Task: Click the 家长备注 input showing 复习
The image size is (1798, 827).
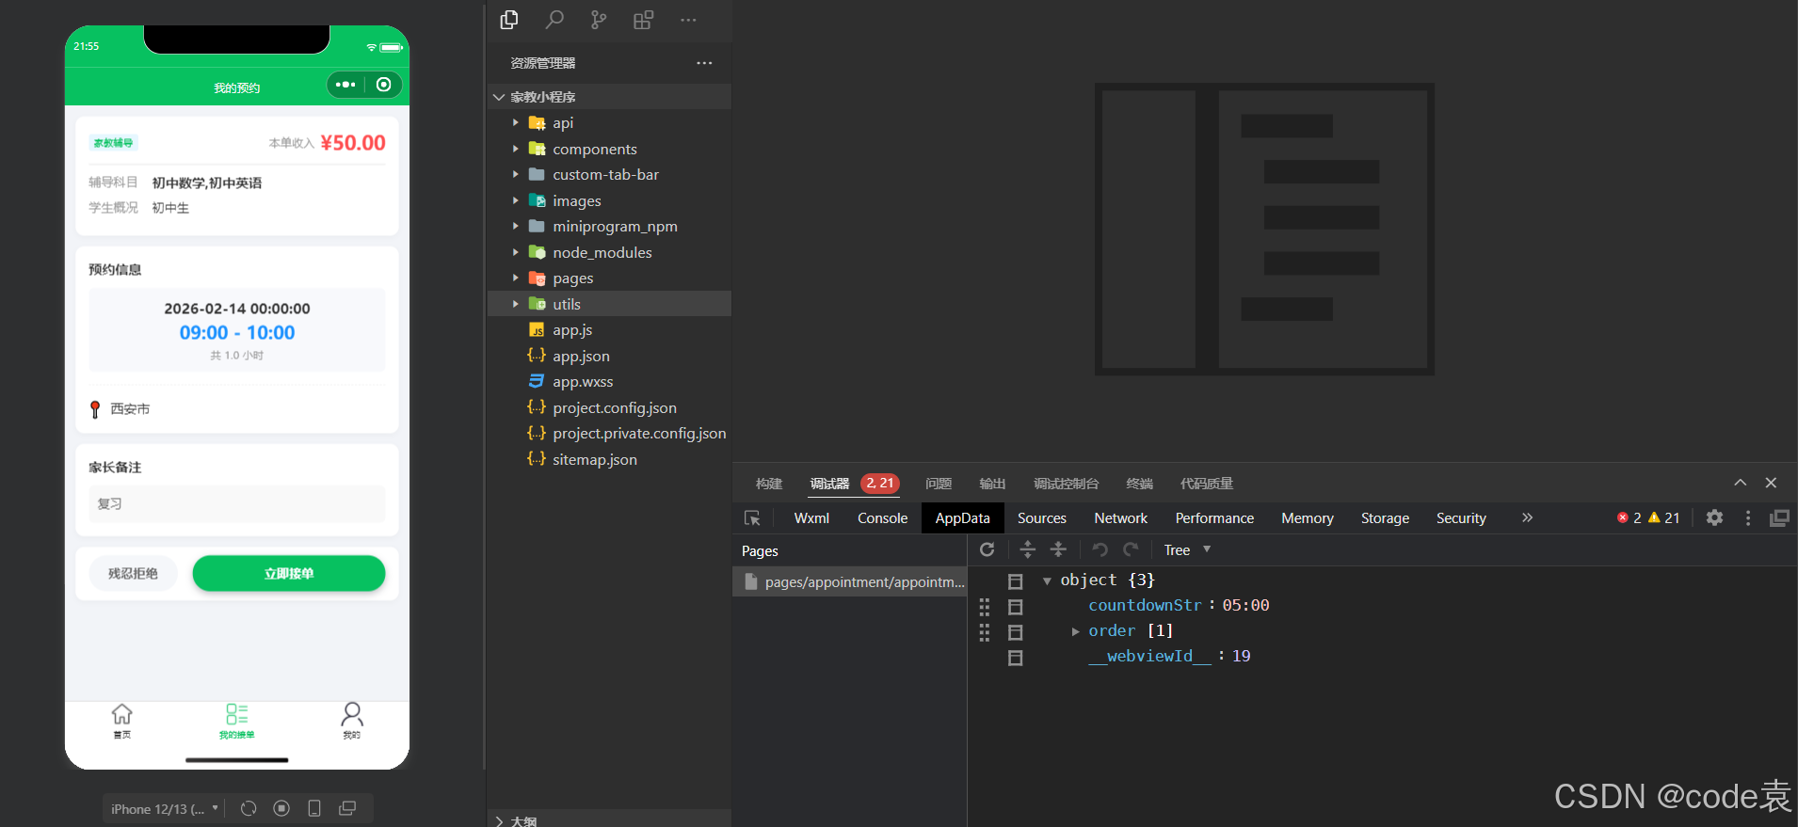Action: [x=237, y=503]
